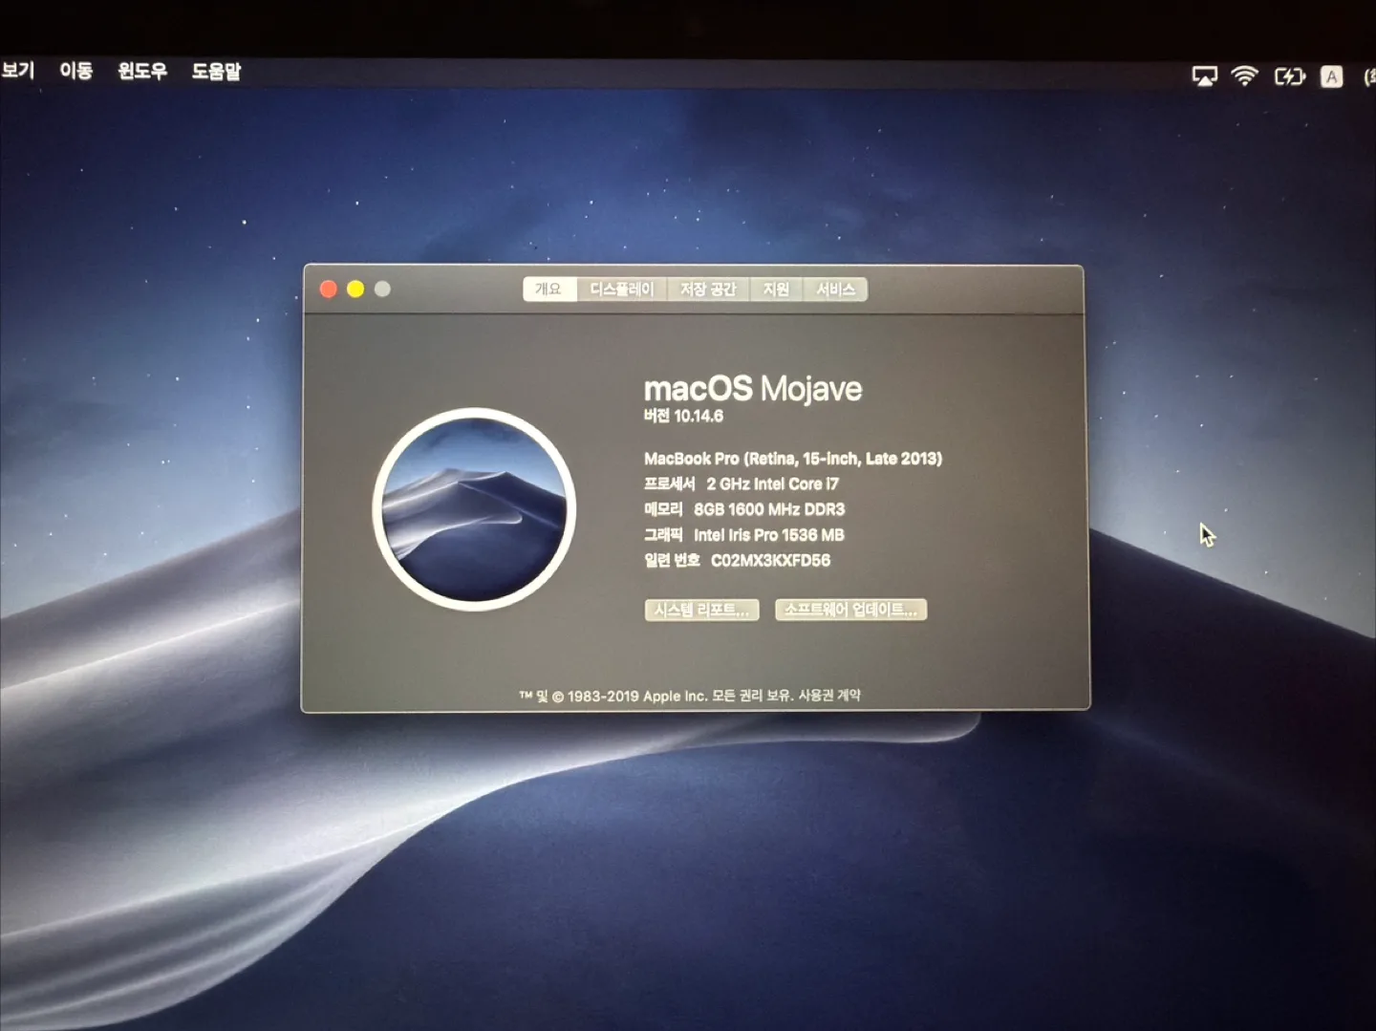Minimize window with the yellow button
The image size is (1376, 1031).
point(355,290)
